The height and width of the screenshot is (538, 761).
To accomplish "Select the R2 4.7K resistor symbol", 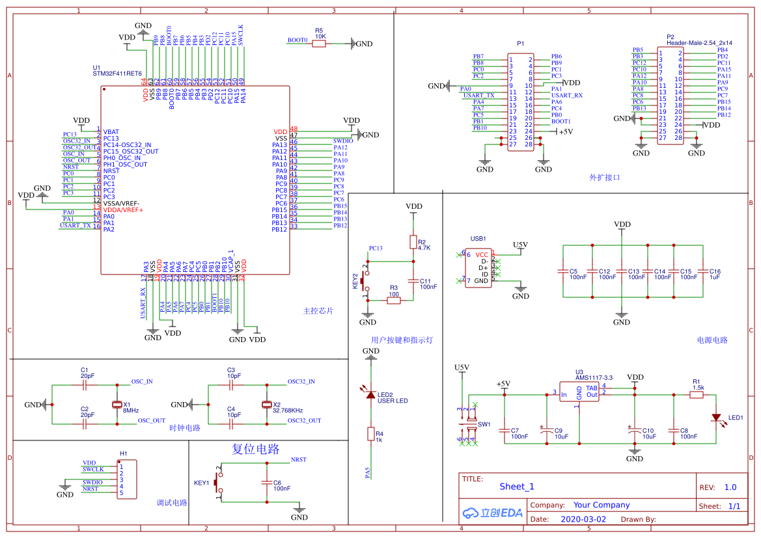I will click(x=413, y=242).
